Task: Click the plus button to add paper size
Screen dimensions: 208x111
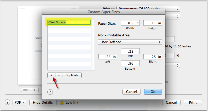Action: [x=51, y=75]
